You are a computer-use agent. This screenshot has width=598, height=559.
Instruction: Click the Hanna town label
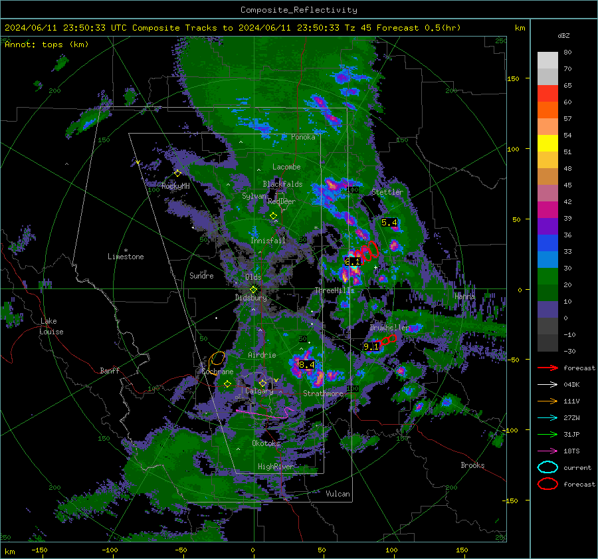tap(465, 296)
